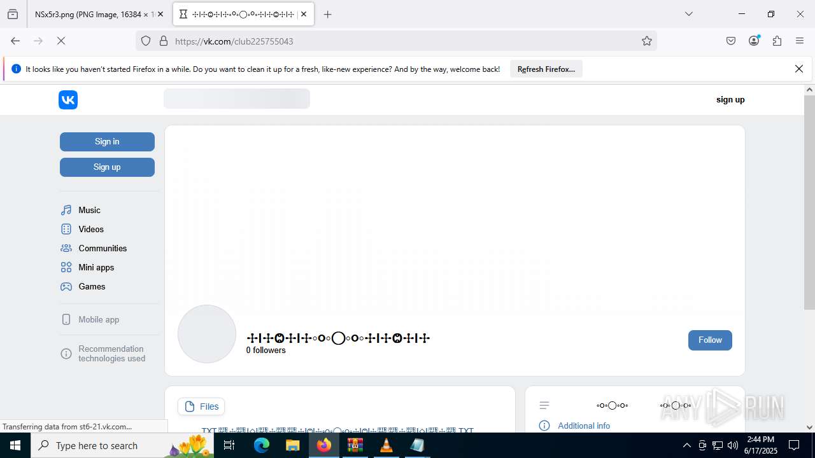Click the vk.com URL address bar
The width and height of the screenshot is (815, 458).
click(396, 41)
